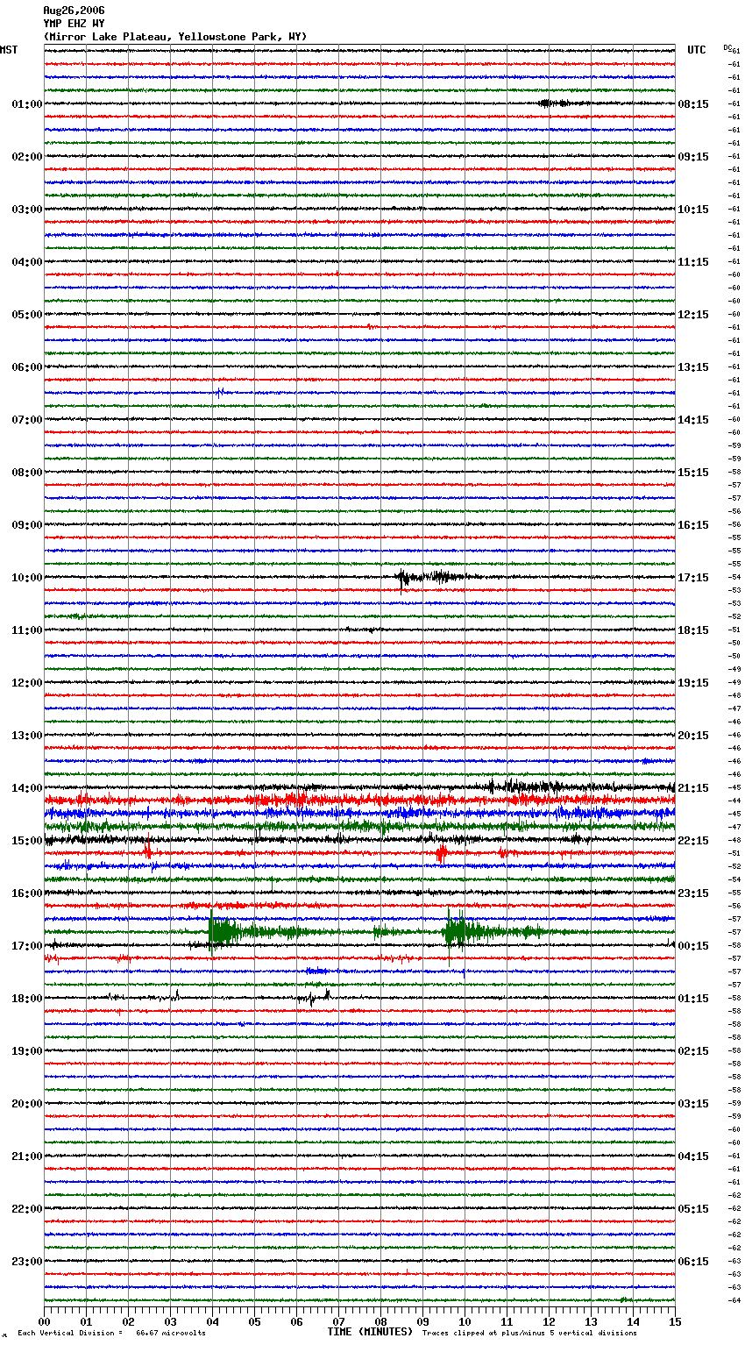Click the 03:15 UTC time label
This screenshot has width=745, height=1345.
[693, 1104]
